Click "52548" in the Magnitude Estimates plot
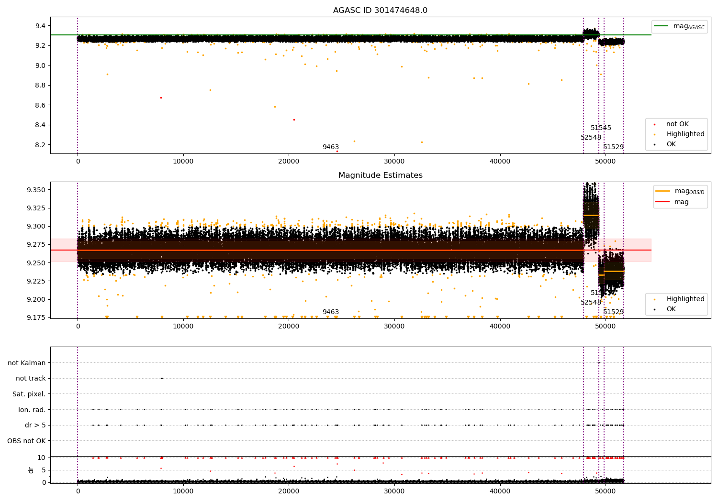Screen dimensions: 718x502 pyautogui.click(x=591, y=303)
